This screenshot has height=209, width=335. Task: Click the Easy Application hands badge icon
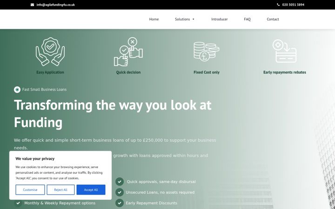pos(50,52)
